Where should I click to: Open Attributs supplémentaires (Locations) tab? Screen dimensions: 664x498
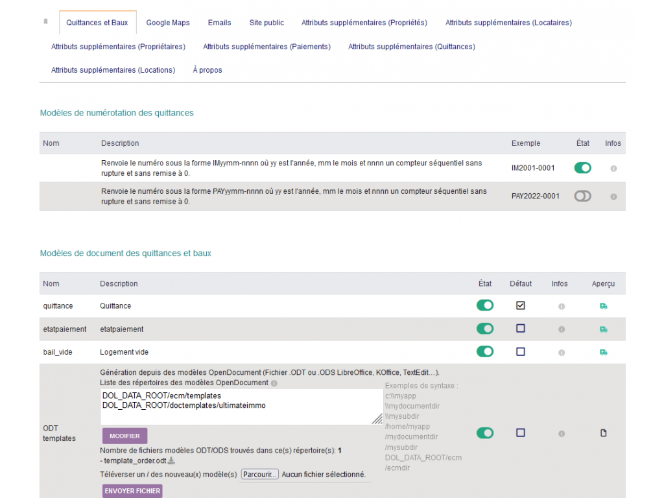coord(113,70)
